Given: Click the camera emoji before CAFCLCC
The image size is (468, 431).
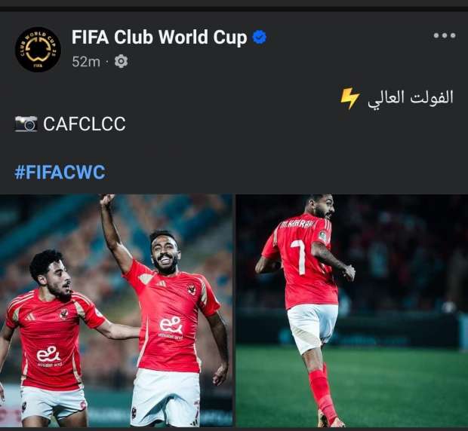Looking at the screenshot, I should click(x=26, y=124).
